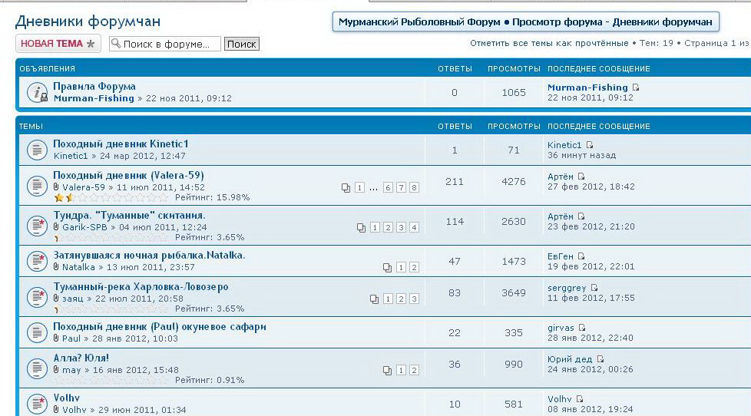Image resolution: width=751 pixels, height=416 pixels.
Task: Open the Дневники форумчан heading link
Action: pyautogui.click(x=88, y=21)
